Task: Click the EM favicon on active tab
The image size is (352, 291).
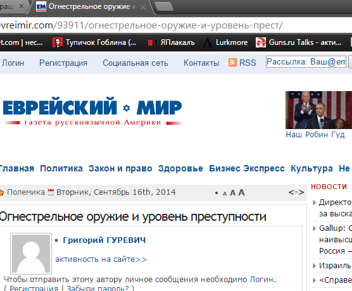Action: (41, 7)
